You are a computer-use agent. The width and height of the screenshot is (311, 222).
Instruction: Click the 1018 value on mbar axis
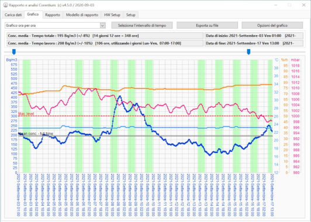(x=295, y=65)
